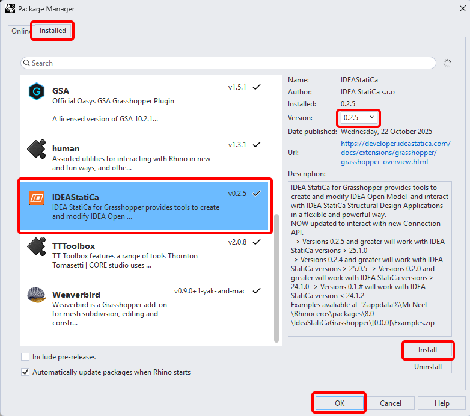The image size is (470, 416).
Task: Select the IDEAStatiCa package title
Action: [x=76, y=197]
